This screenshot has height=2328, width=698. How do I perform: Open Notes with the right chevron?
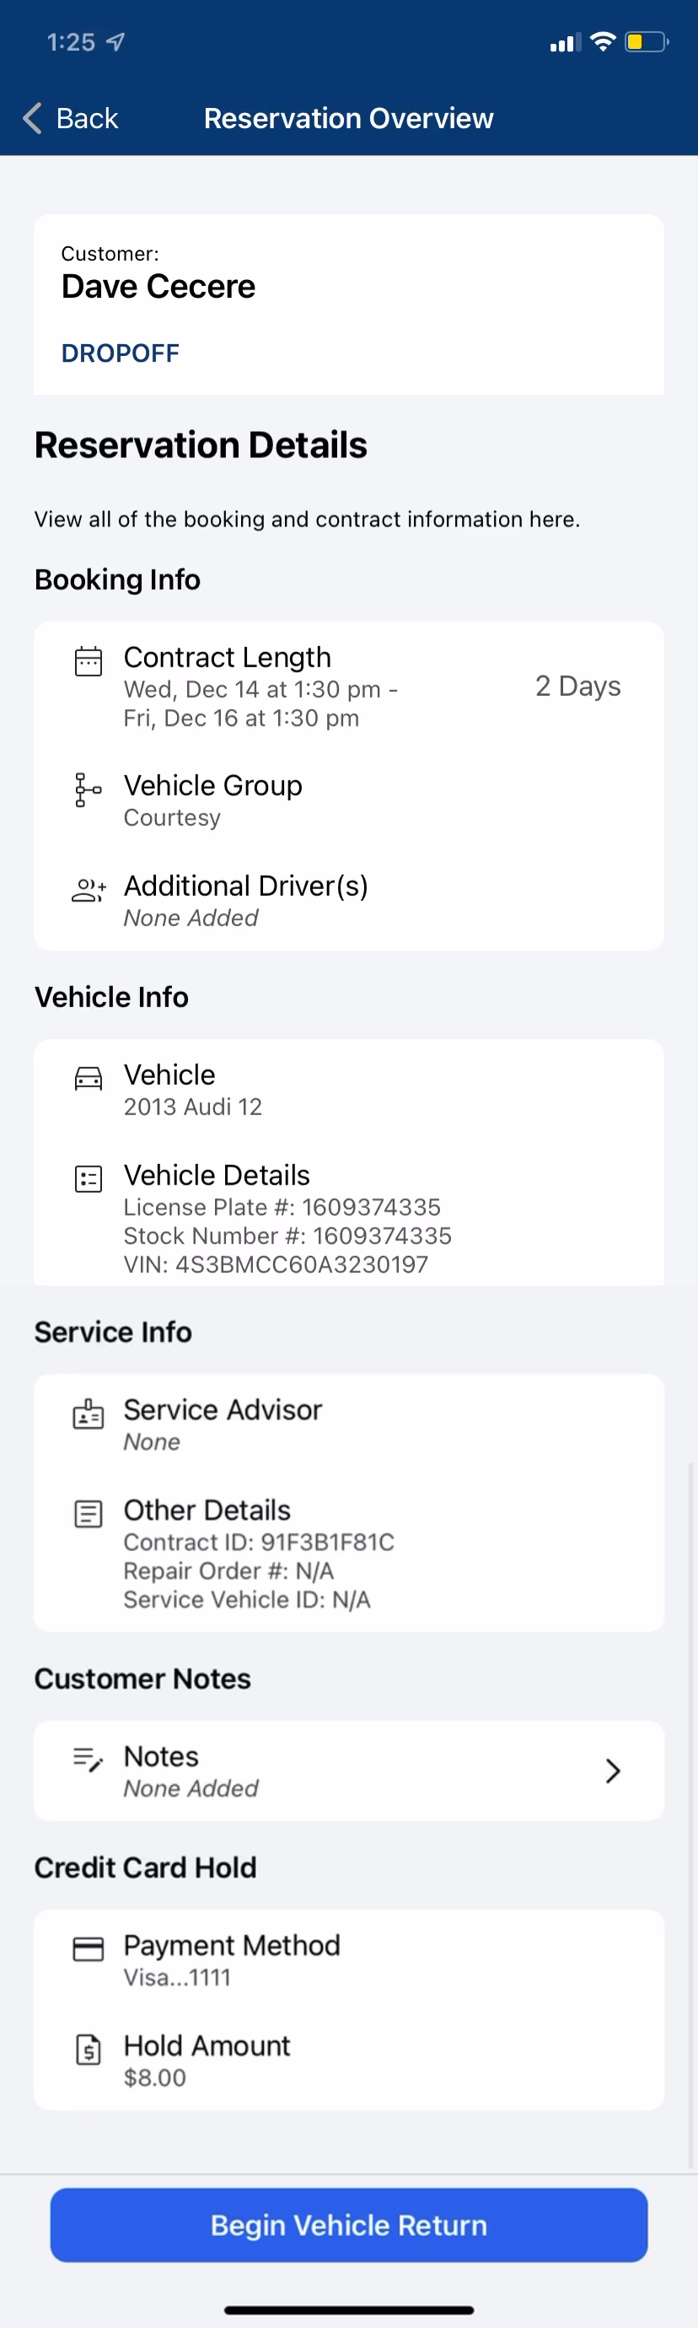pyautogui.click(x=612, y=1770)
